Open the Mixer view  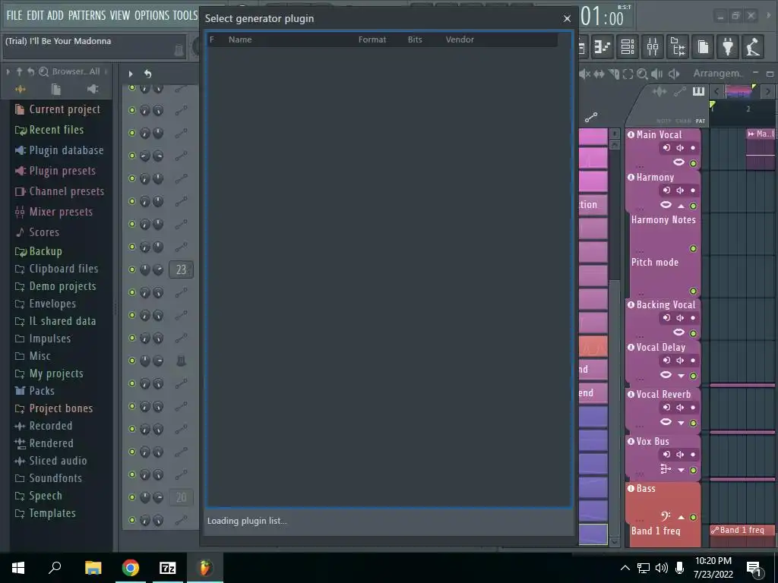[x=653, y=46]
